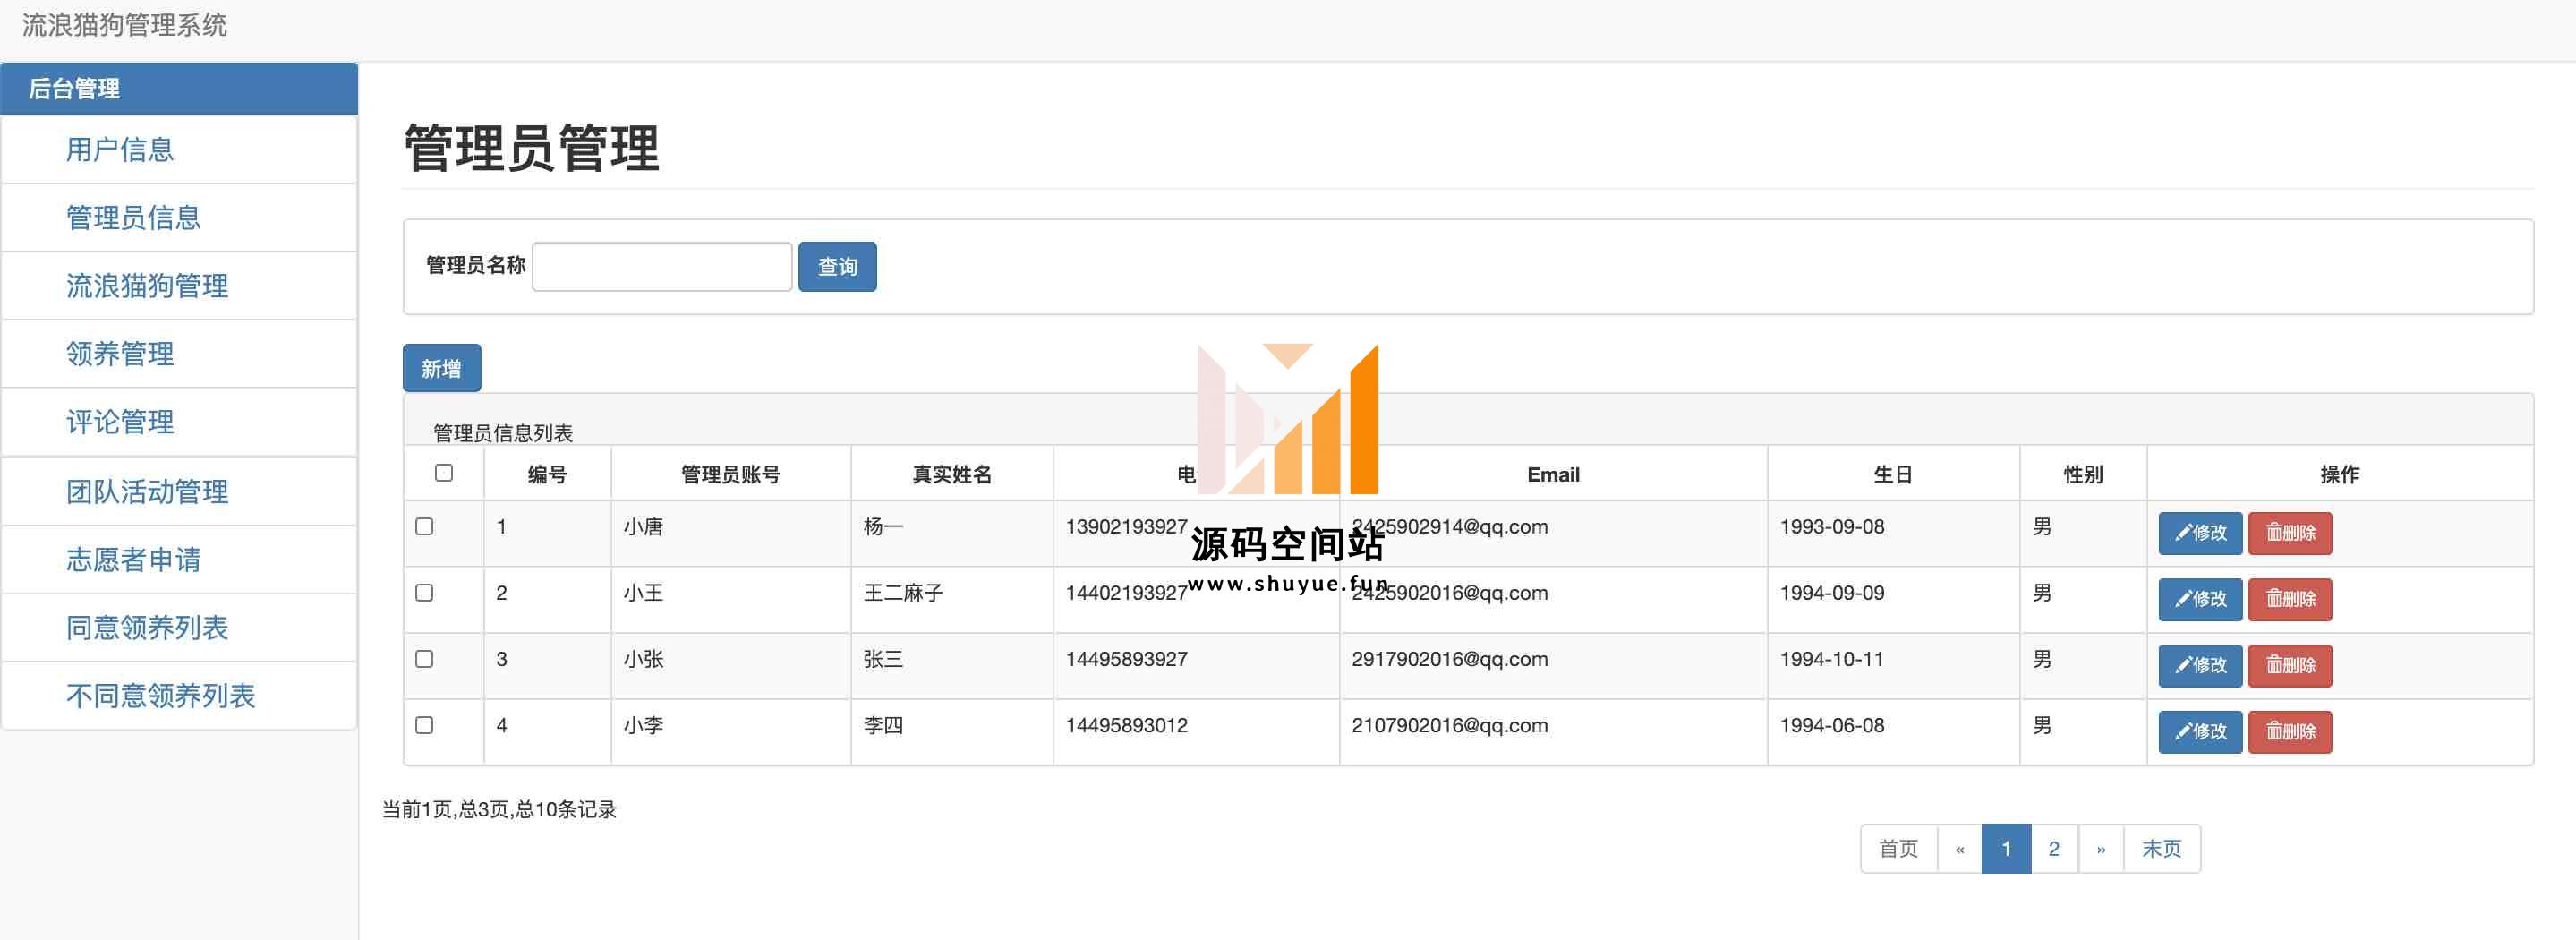Jump to the last page 末页
Image resolution: width=2576 pixels, height=940 pixels.
click(x=2161, y=849)
